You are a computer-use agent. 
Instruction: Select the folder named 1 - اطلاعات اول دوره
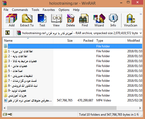[x=20, y=51]
